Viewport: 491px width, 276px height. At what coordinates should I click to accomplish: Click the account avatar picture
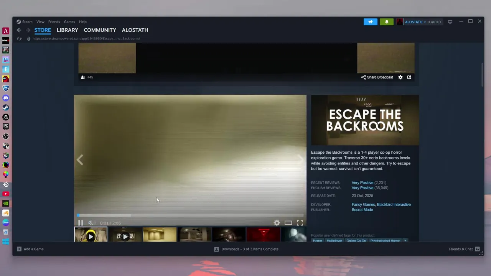point(400,22)
